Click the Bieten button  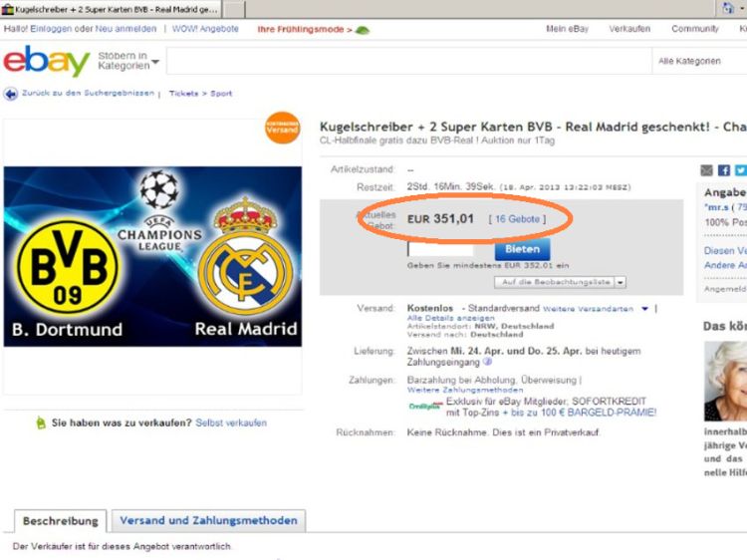pos(522,249)
